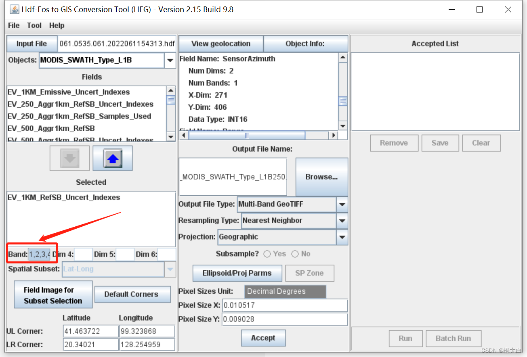Screen dimensions: 527x357
Task: Click the SP Zone button
Action: [309, 273]
